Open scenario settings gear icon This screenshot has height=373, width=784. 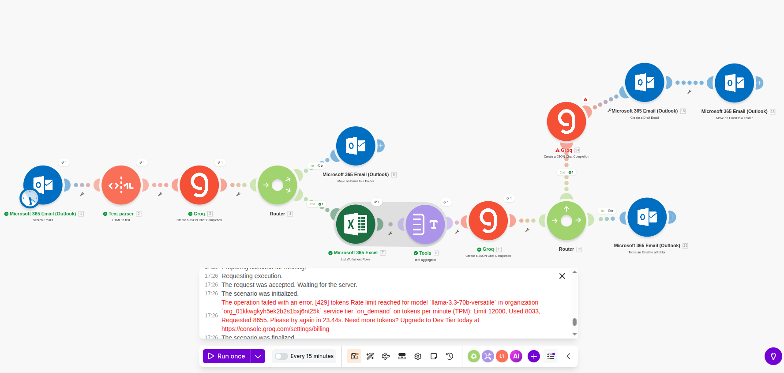tap(418, 356)
